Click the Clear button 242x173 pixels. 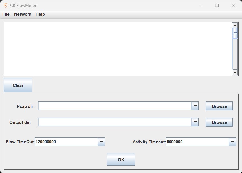(18, 85)
